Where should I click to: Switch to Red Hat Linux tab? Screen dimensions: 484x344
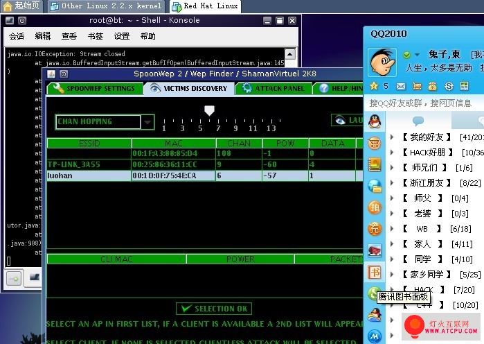point(205,6)
